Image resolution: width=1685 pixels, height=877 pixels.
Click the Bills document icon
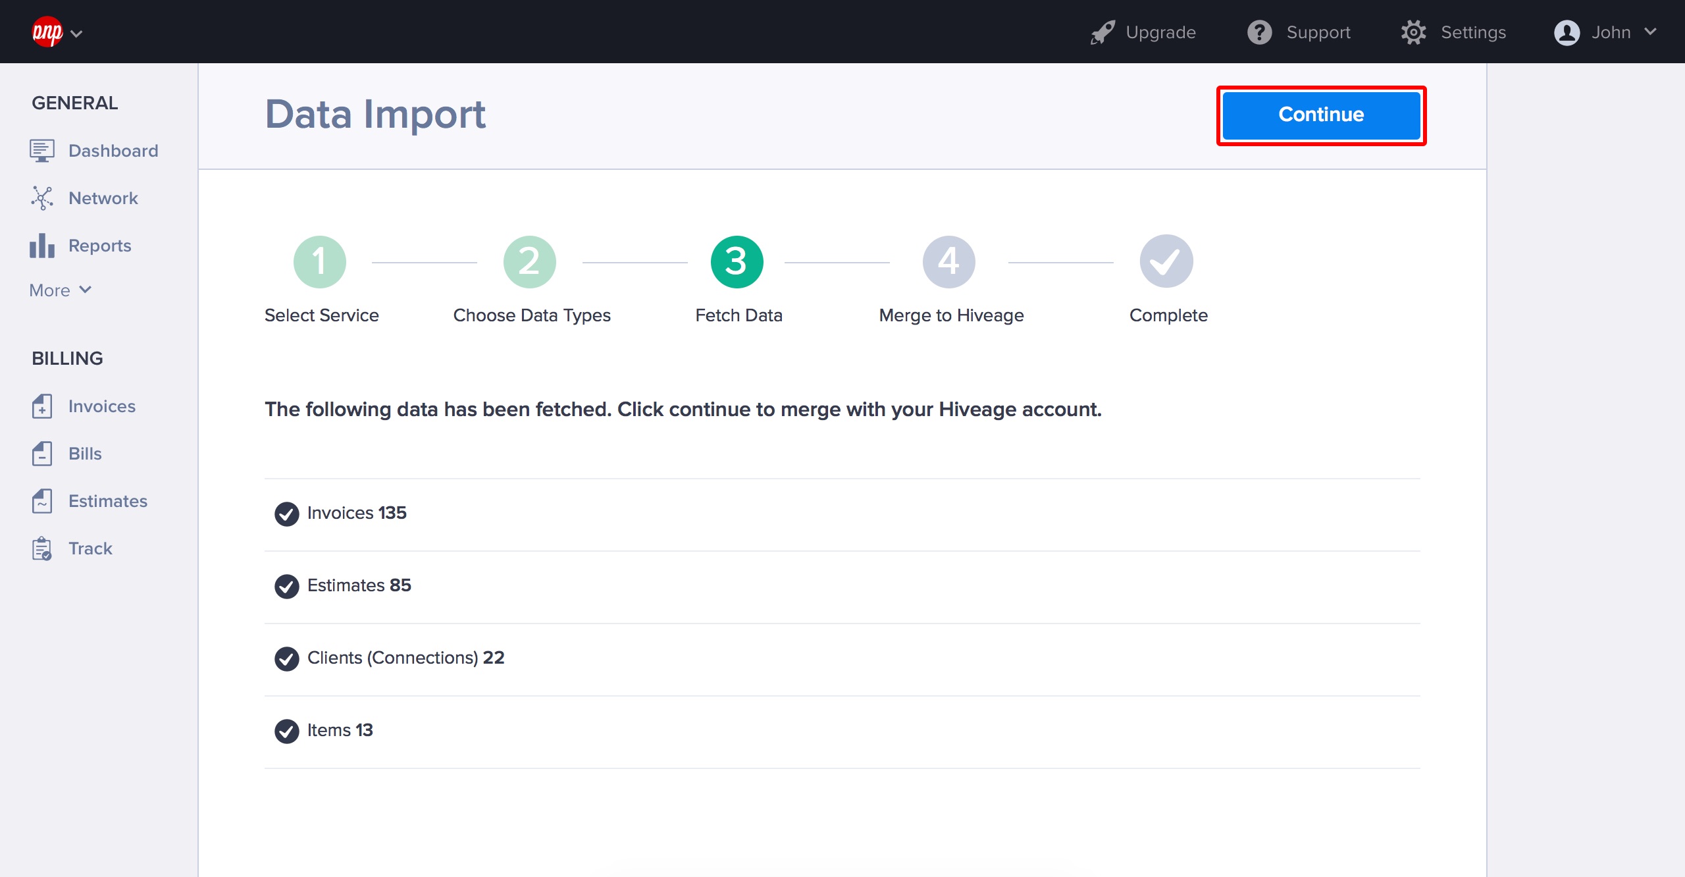tap(41, 454)
